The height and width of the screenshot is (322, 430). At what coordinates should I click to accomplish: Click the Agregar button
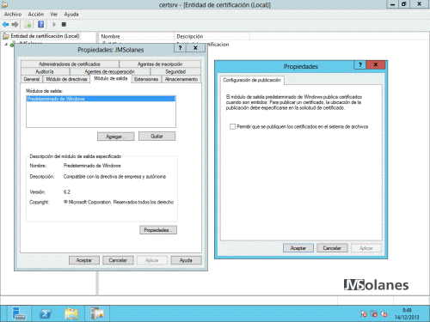coord(116,137)
